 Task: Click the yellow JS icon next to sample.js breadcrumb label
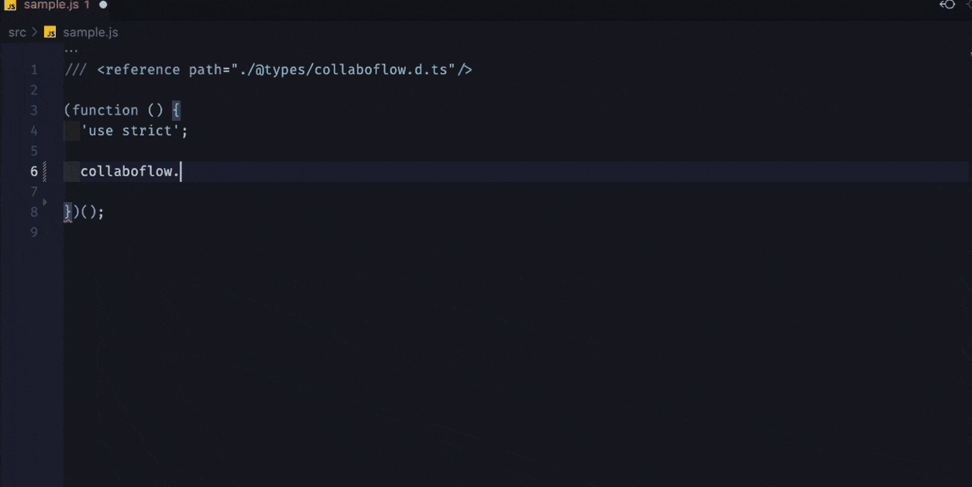pyautogui.click(x=50, y=32)
